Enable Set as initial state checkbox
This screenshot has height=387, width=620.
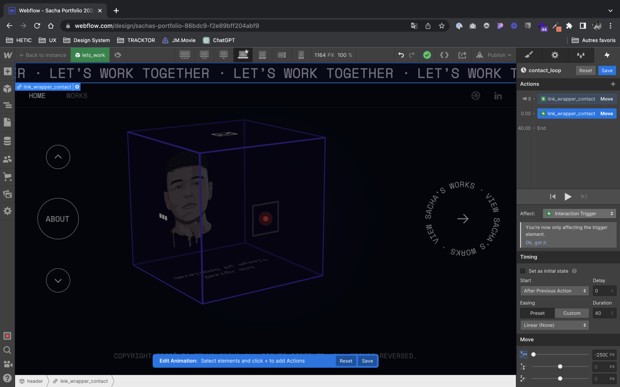[523, 271]
